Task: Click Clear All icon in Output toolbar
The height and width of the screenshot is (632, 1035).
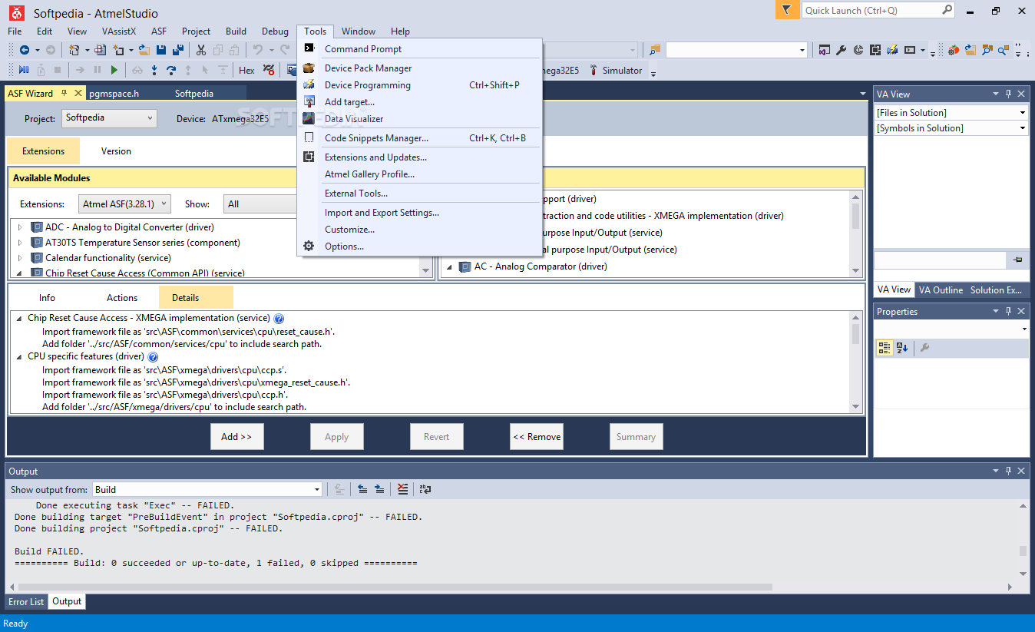Action: click(x=404, y=489)
